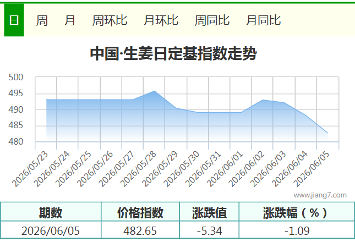355x242 pixels.
Task: Click the x-axis date 2026/05/27
Action: (x=117, y=169)
